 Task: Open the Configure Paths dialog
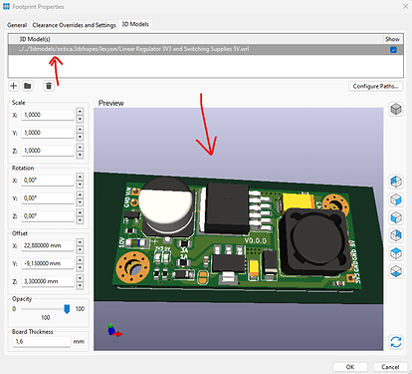tap(376, 86)
